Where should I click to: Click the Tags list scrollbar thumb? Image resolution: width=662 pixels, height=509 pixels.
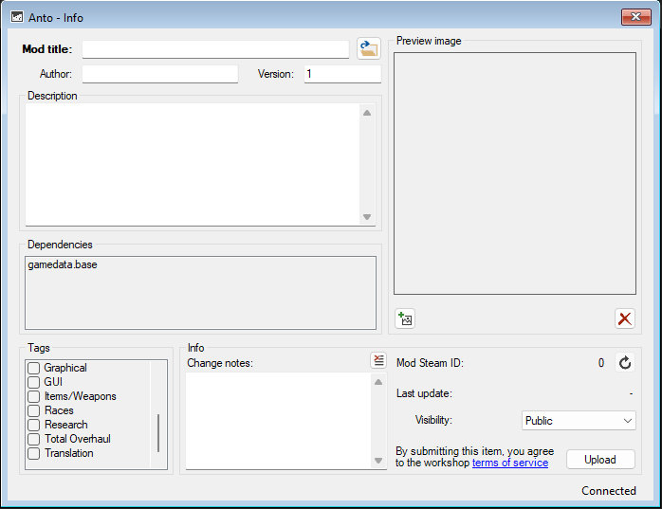point(158,433)
